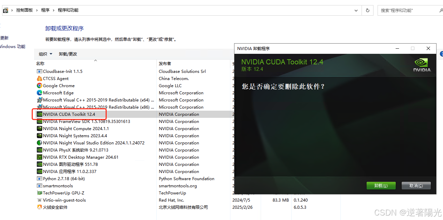Expand the address bar history dropdown arrow
The height and width of the screenshot is (220, 443).
tap(356, 10)
